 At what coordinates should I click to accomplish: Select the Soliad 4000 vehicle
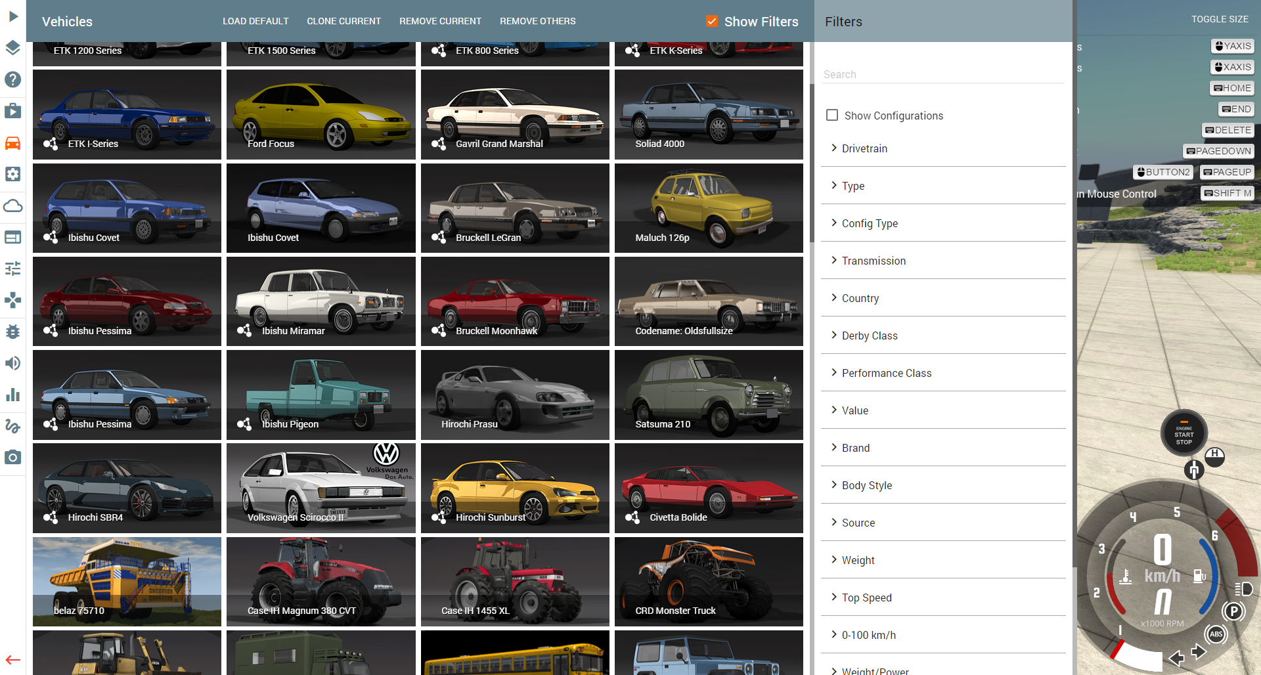pyautogui.click(x=709, y=114)
